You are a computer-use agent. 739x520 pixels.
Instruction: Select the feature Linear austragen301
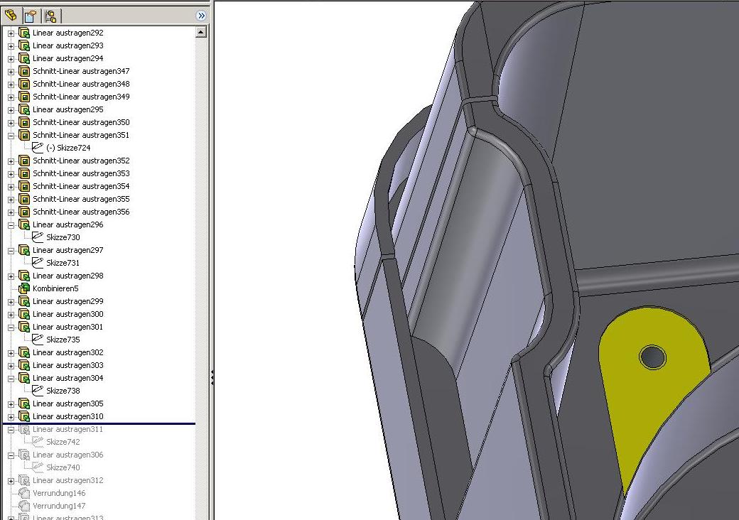pyautogui.click(x=68, y=327)
